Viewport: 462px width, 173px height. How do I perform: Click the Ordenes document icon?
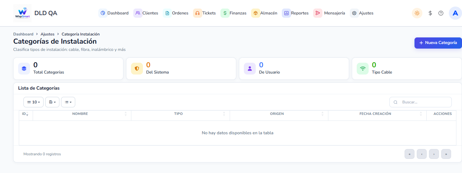point(168,13)
